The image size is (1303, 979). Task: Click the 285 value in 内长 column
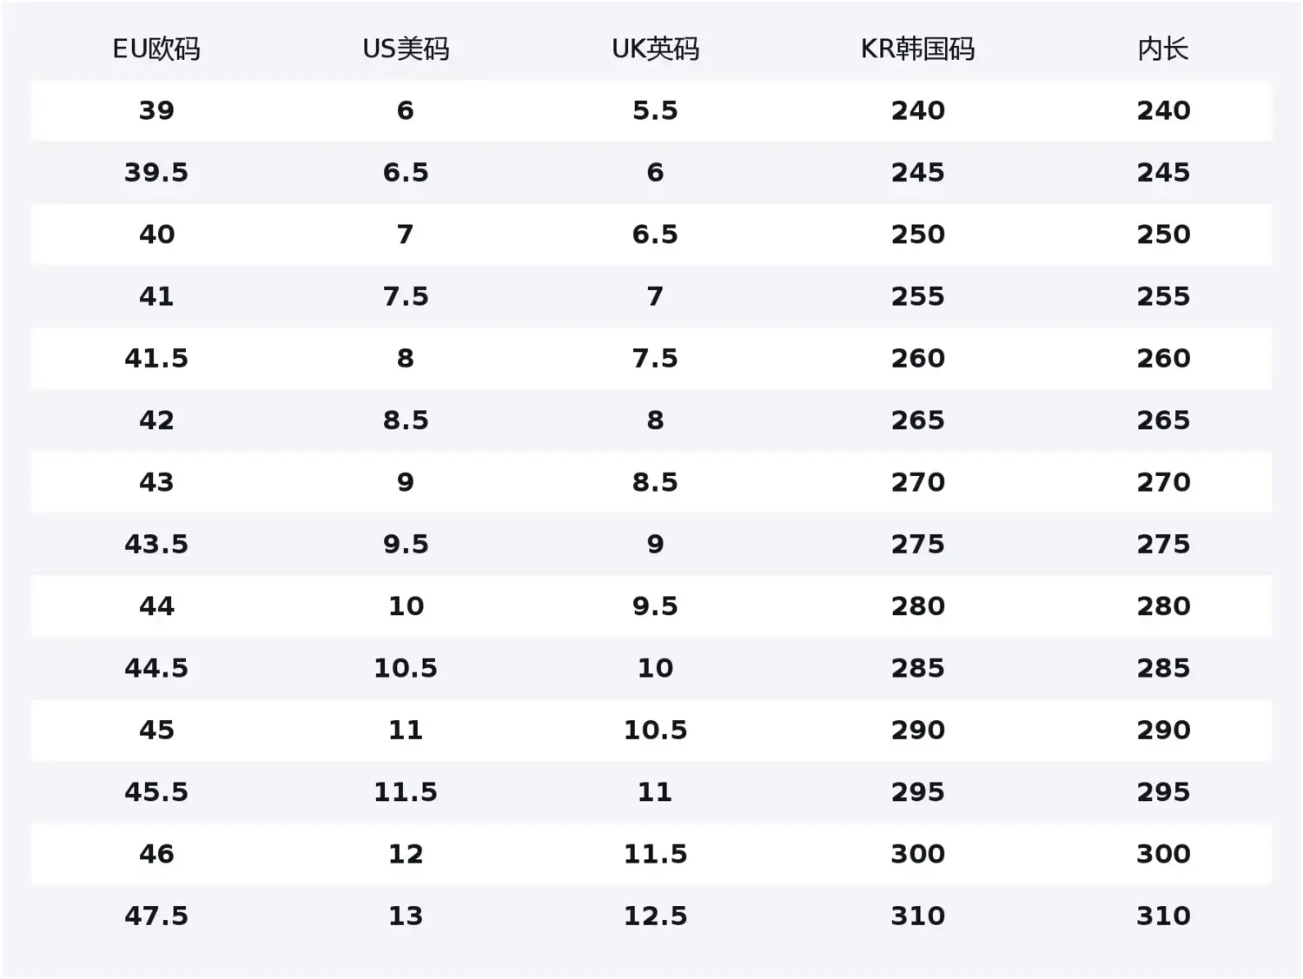click(x=1163, y=668)
